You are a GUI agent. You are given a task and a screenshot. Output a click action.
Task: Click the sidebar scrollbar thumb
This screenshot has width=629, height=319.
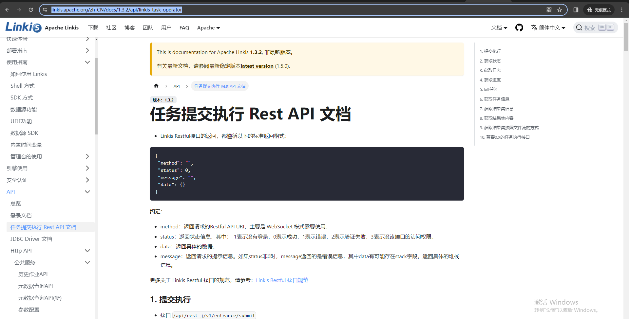tap(96, 96)
